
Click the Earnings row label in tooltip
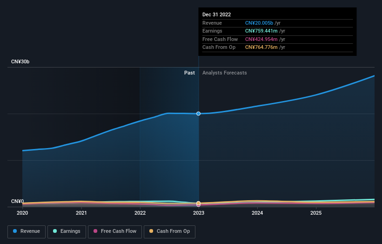click(x=212, y=31)
